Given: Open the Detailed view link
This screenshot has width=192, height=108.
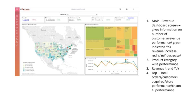Looking at the screenshot, I should click(x=131, y=18).
